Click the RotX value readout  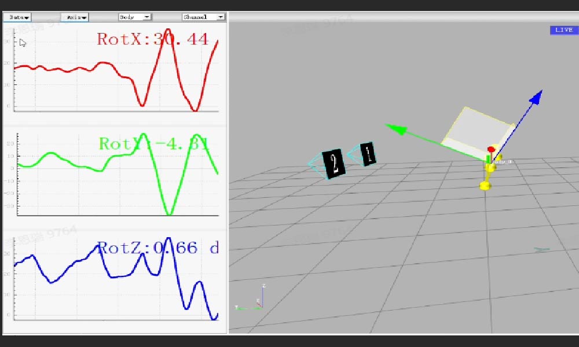coord(152,39)
